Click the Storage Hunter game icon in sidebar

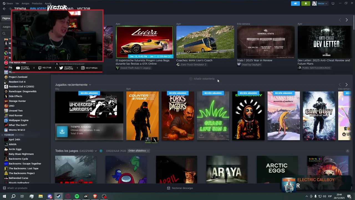6,101
